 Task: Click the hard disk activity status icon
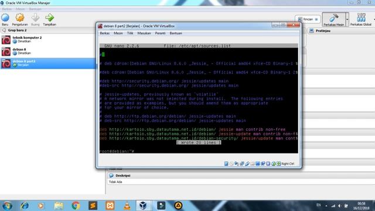pos(226,164)
